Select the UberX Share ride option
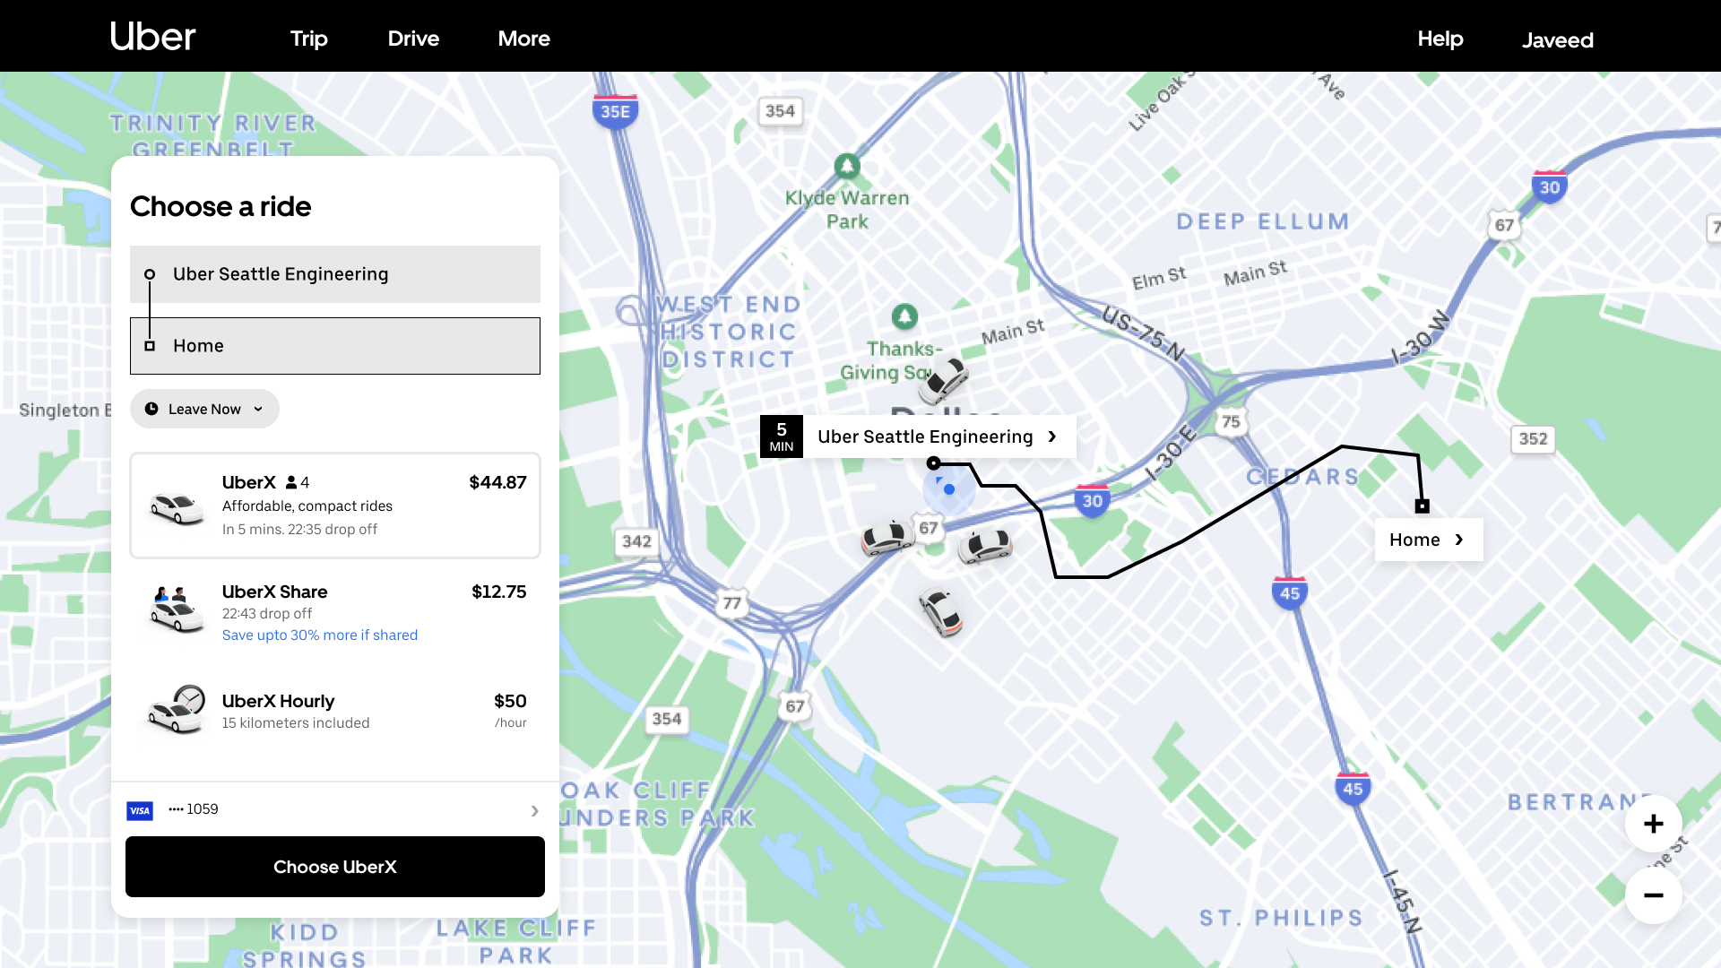 (x=335, y=613)
